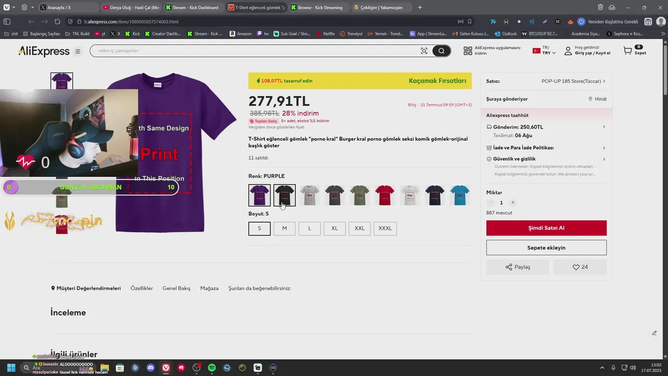The image size is (668, 376).
Task: Click the AliExpress search magnifier button
Action: (442, 51)
